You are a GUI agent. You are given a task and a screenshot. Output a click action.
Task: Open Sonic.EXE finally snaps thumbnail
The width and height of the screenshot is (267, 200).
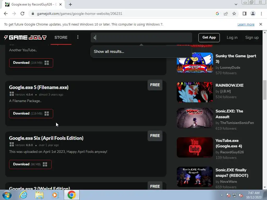click(195, 177)
